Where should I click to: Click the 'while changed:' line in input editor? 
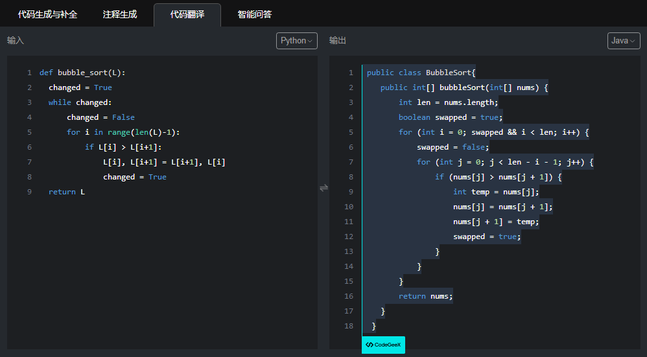(x=80, y=102)
